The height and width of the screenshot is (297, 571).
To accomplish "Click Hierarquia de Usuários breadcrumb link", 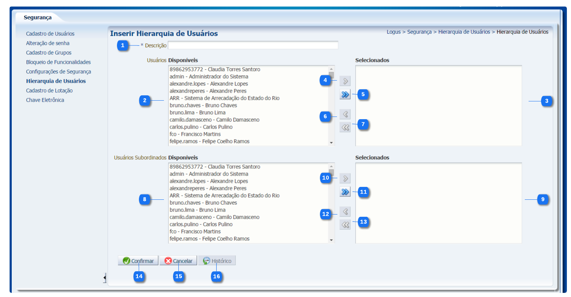I will point(464,32).
